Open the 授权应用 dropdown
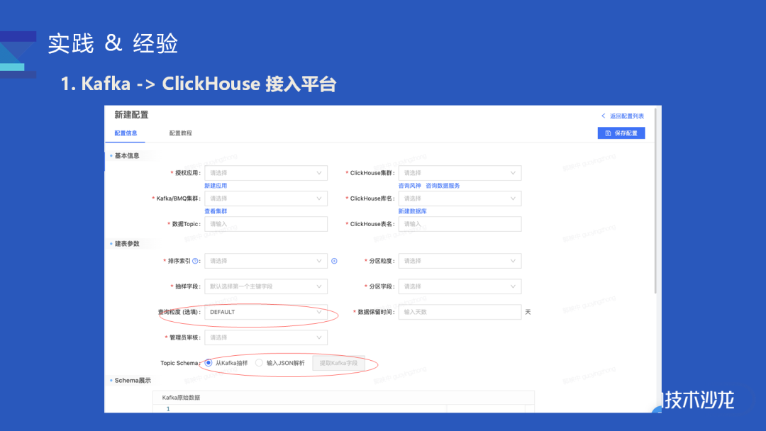Screen dimensions: 766x431 click(x=266, y=173)
